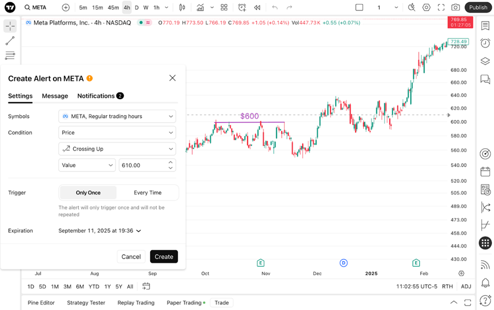This screenshot has height=310, width=494.
Task: Select the 4h timeframe
Action: tap(127, 7)
